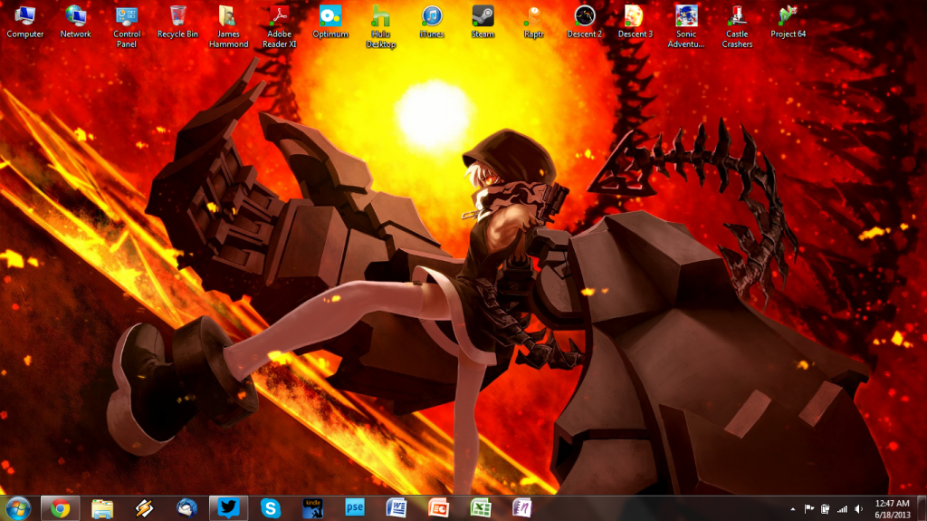Screen dimensions: 927x521
Task: Select the Raptr desktop shortcut
Action: point(533,23)
